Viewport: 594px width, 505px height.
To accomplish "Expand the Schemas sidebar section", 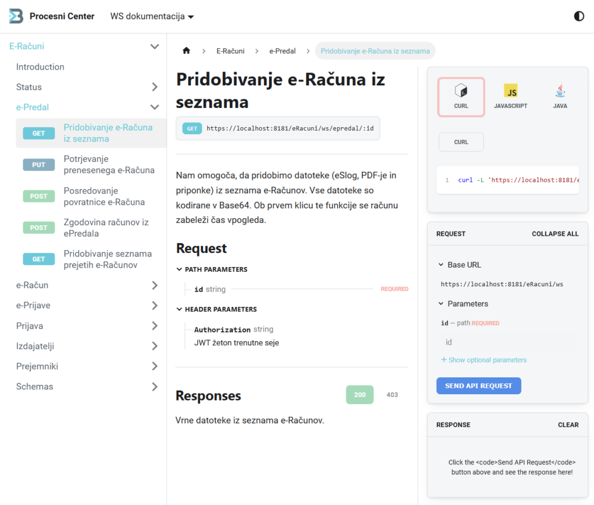I will coord(154,387).
